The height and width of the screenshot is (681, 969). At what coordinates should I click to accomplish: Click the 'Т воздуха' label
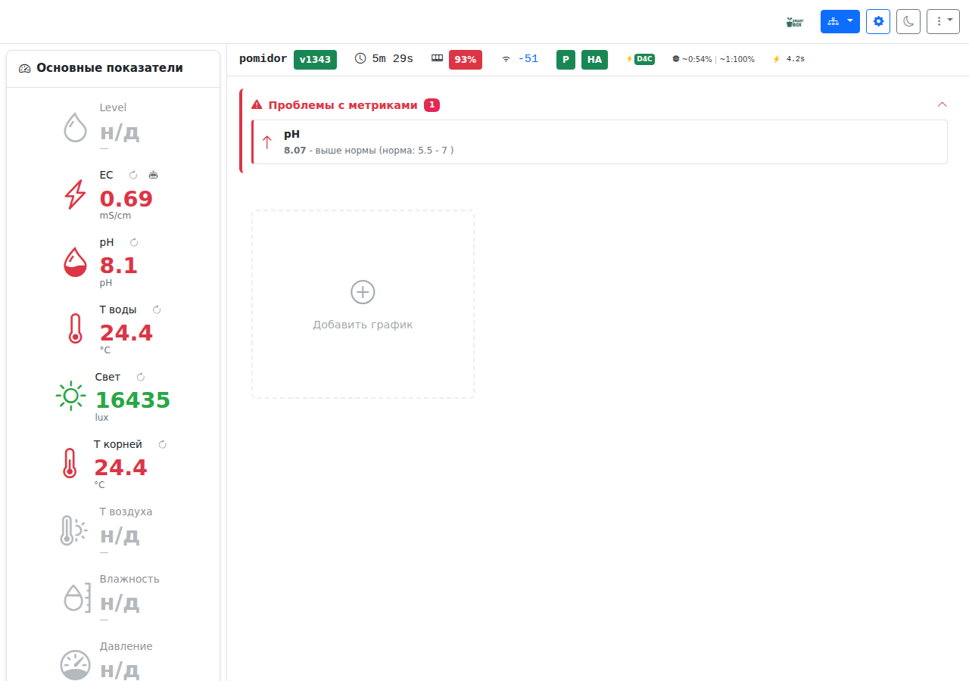126,512
